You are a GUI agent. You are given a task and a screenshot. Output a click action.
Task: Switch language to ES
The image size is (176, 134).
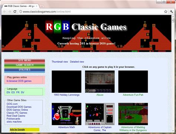click(13, 92)
